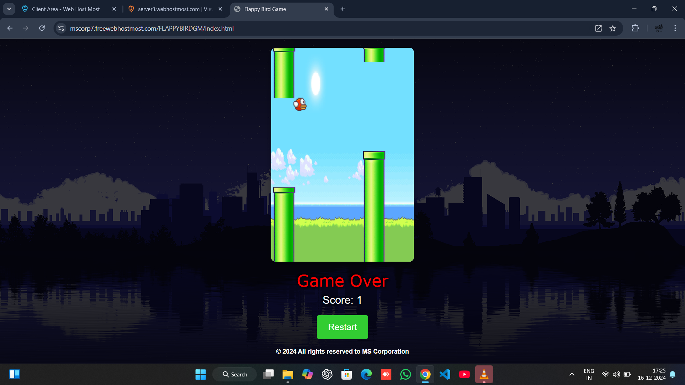This screenshot has height=385, width=685.
Task: Open Chrome three-dot menu
Action: point(675,28)
